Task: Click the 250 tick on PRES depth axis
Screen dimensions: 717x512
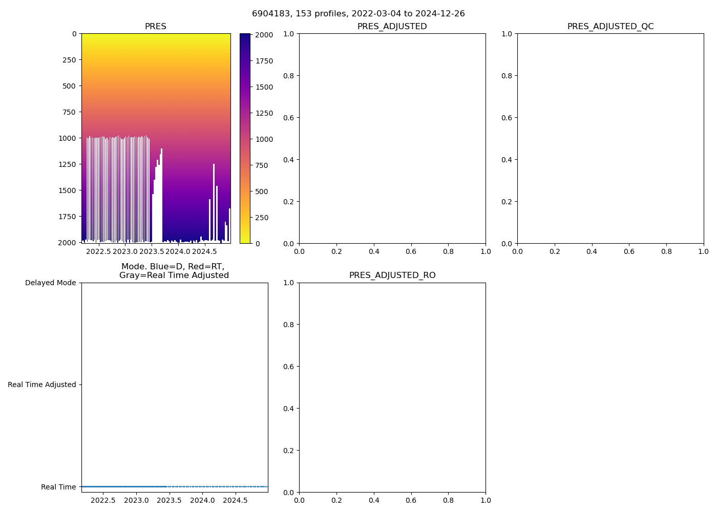Action: coord(69,60)
